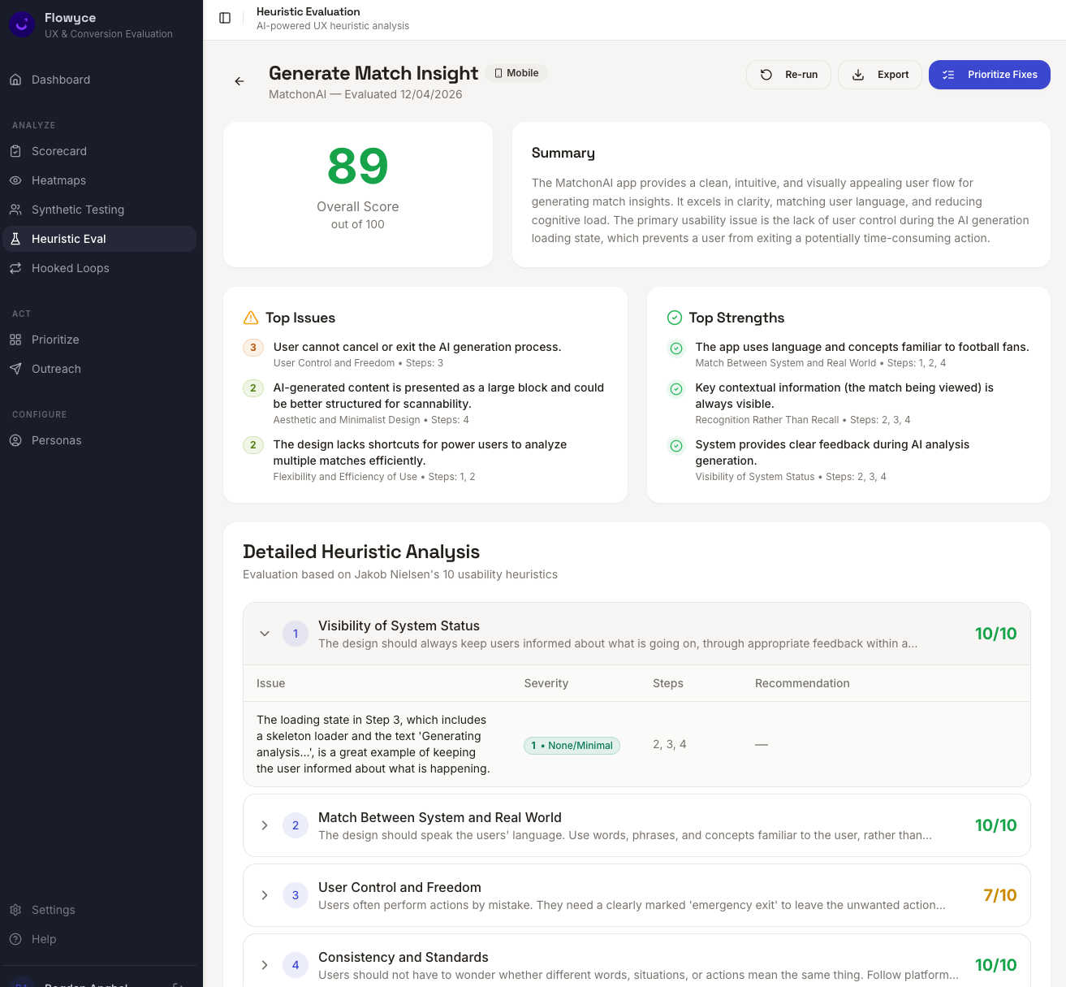Viewport: 1066px width, 987px height.
Task: Collapse the Visibility of System Status section
Action: click(x=265, y=634)
